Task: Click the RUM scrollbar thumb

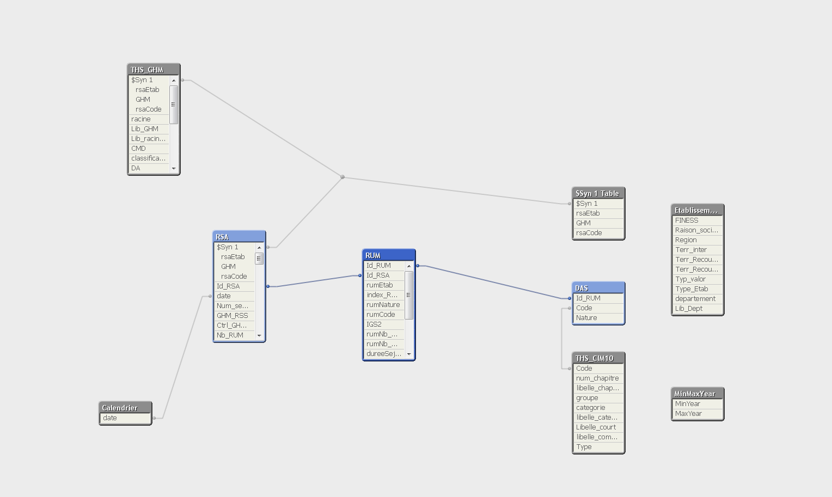Action: (409, 295)
